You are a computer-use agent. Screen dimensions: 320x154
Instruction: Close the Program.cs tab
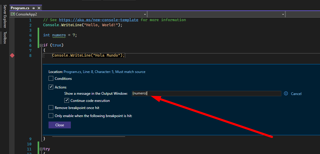(39, 8)
